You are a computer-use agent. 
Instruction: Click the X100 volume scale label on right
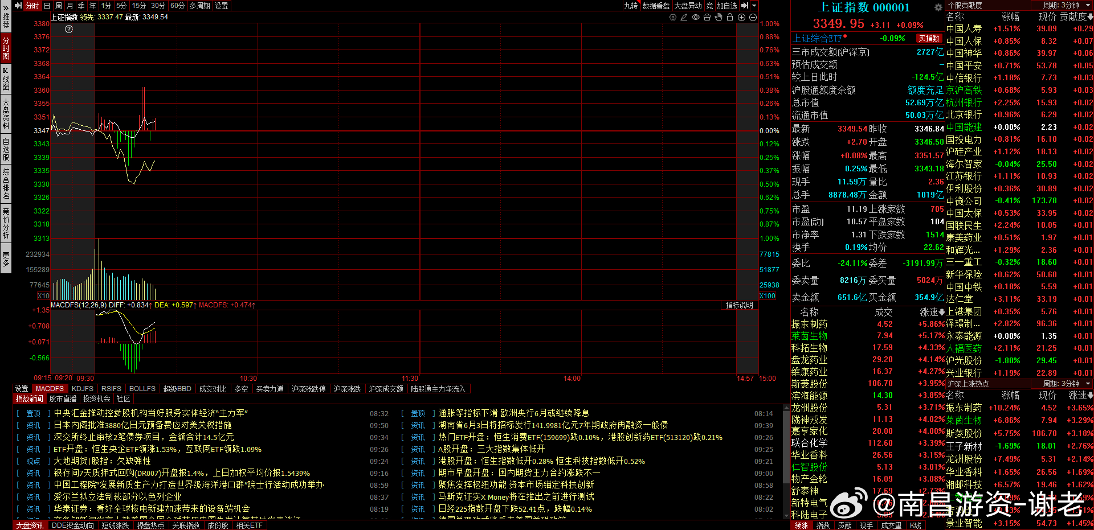coord(768,296)
